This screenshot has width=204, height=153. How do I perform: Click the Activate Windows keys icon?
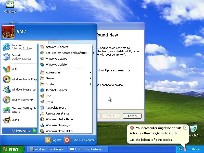point(42,47)
